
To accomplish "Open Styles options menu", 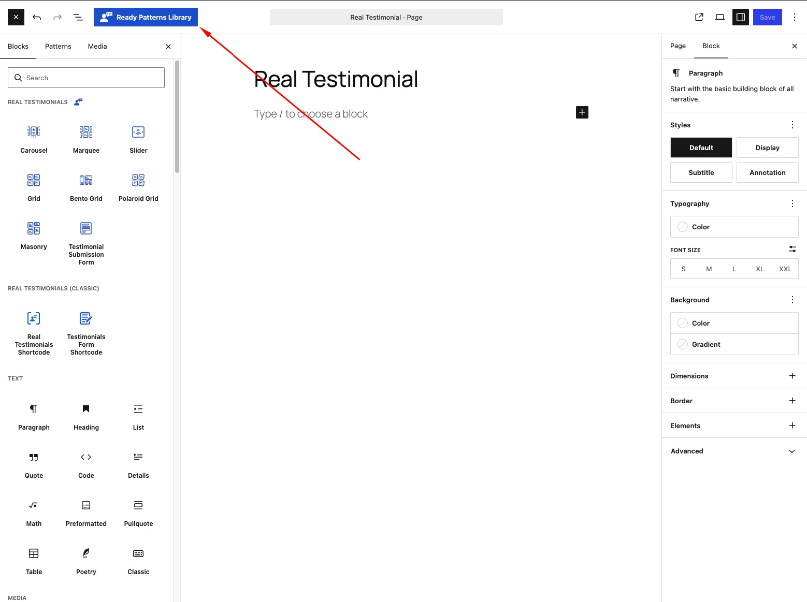I will 792,125.
